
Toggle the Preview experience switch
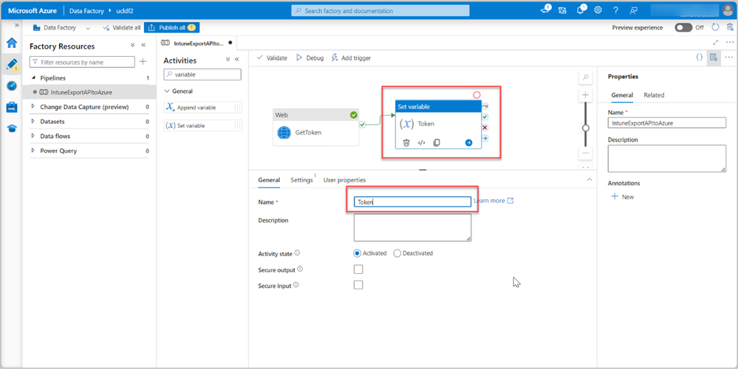click(x=683, y=27)
